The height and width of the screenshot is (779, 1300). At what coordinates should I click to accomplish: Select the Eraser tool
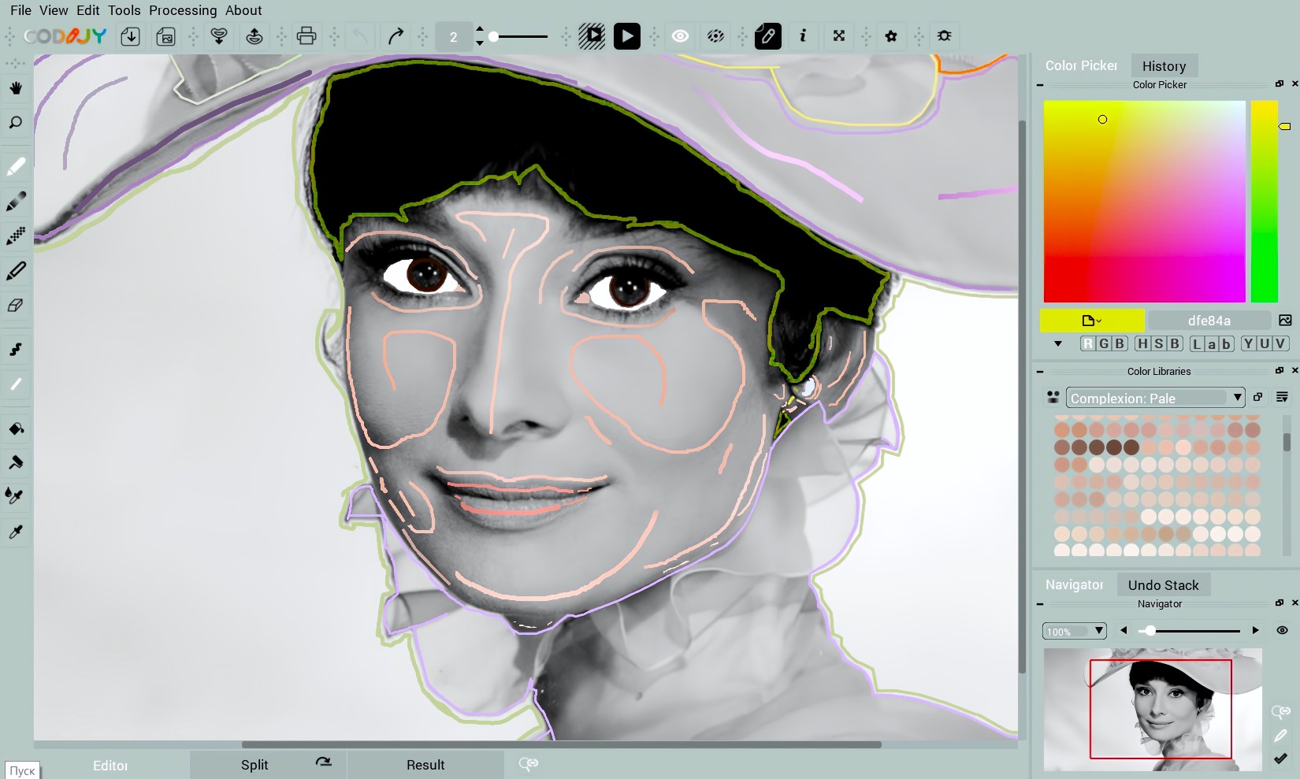(16, 306)
